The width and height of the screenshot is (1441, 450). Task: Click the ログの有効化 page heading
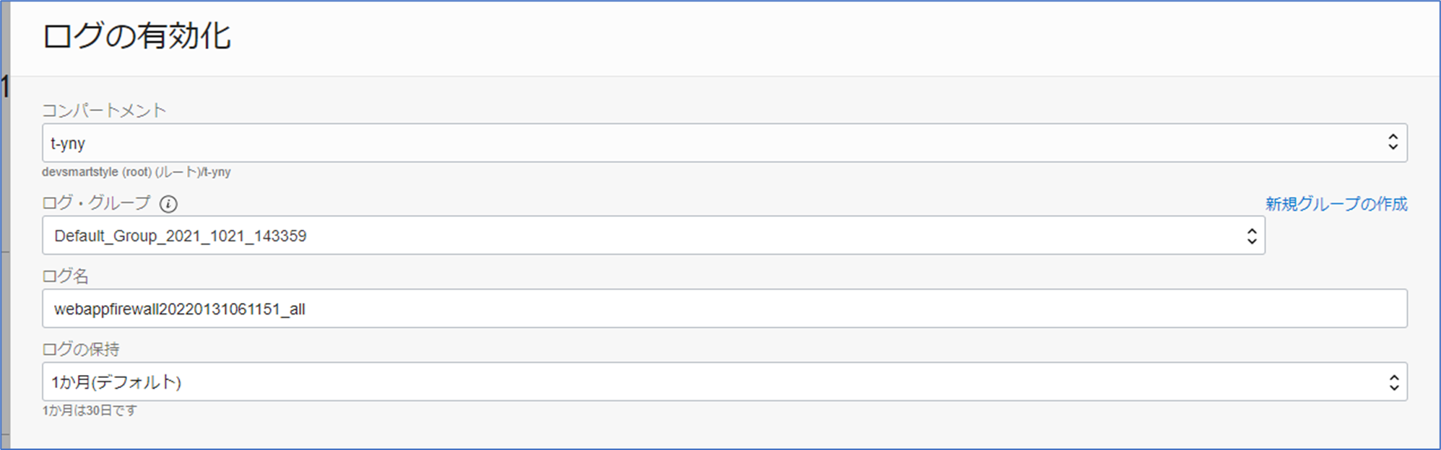point(137,35)
